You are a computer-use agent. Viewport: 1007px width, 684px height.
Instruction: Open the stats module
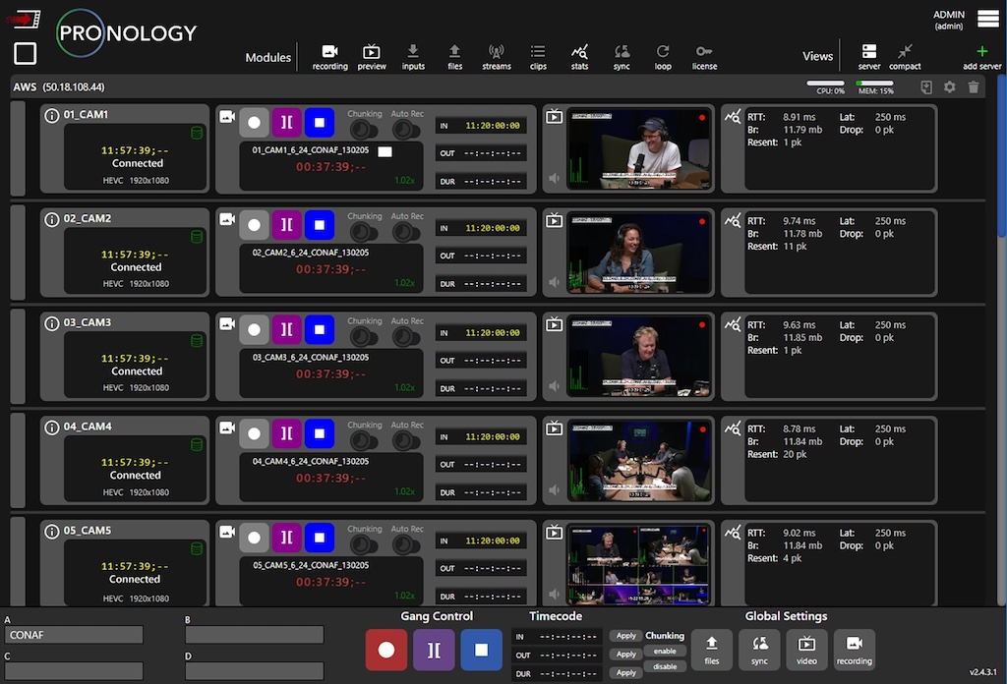(579, 57)
